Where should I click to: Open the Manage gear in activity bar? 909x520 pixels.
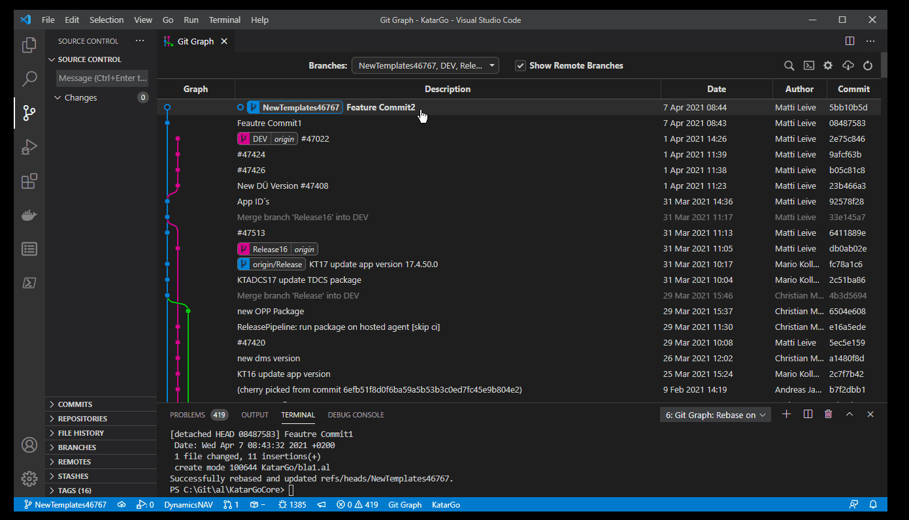point(29,479)
